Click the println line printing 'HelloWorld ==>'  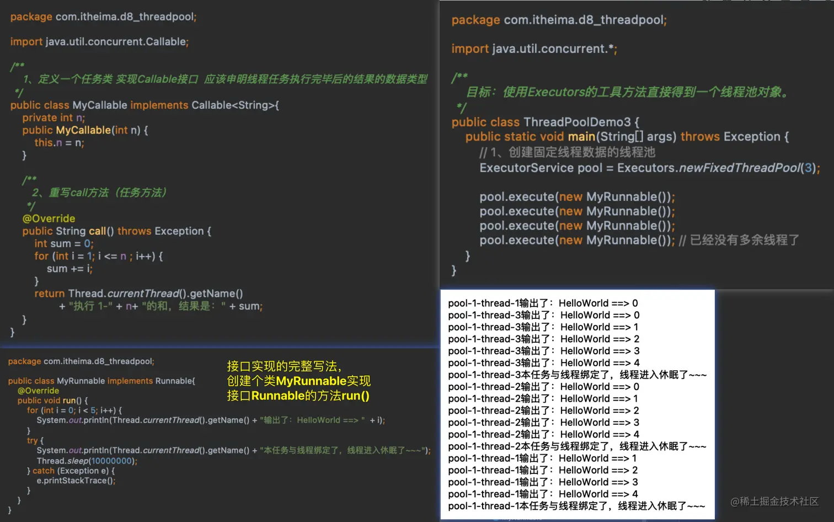(x=211, y=420)
